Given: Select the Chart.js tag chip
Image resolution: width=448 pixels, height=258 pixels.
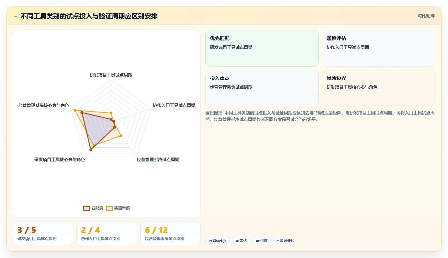Looking at the screenshot, I should coord(217,241).
